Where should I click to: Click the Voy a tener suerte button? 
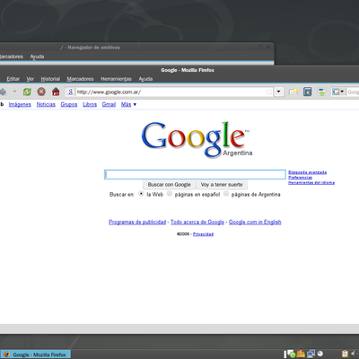tap(222, 185)
